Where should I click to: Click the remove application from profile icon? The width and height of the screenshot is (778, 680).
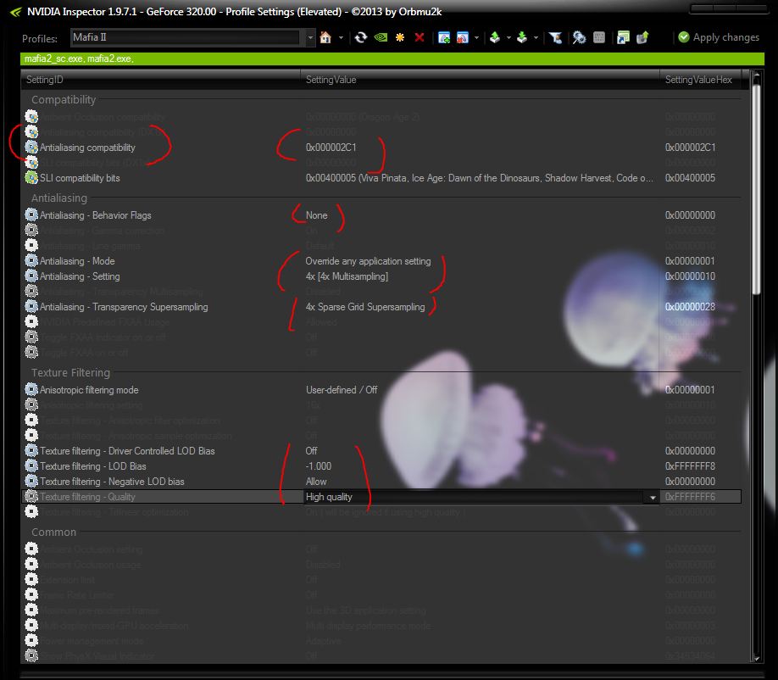pyautogui.click(x=463, y=37)
